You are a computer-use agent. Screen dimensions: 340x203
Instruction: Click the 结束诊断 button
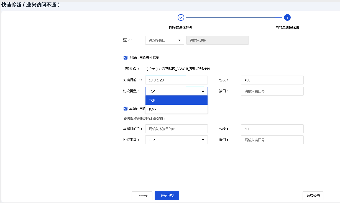point(313,196)
